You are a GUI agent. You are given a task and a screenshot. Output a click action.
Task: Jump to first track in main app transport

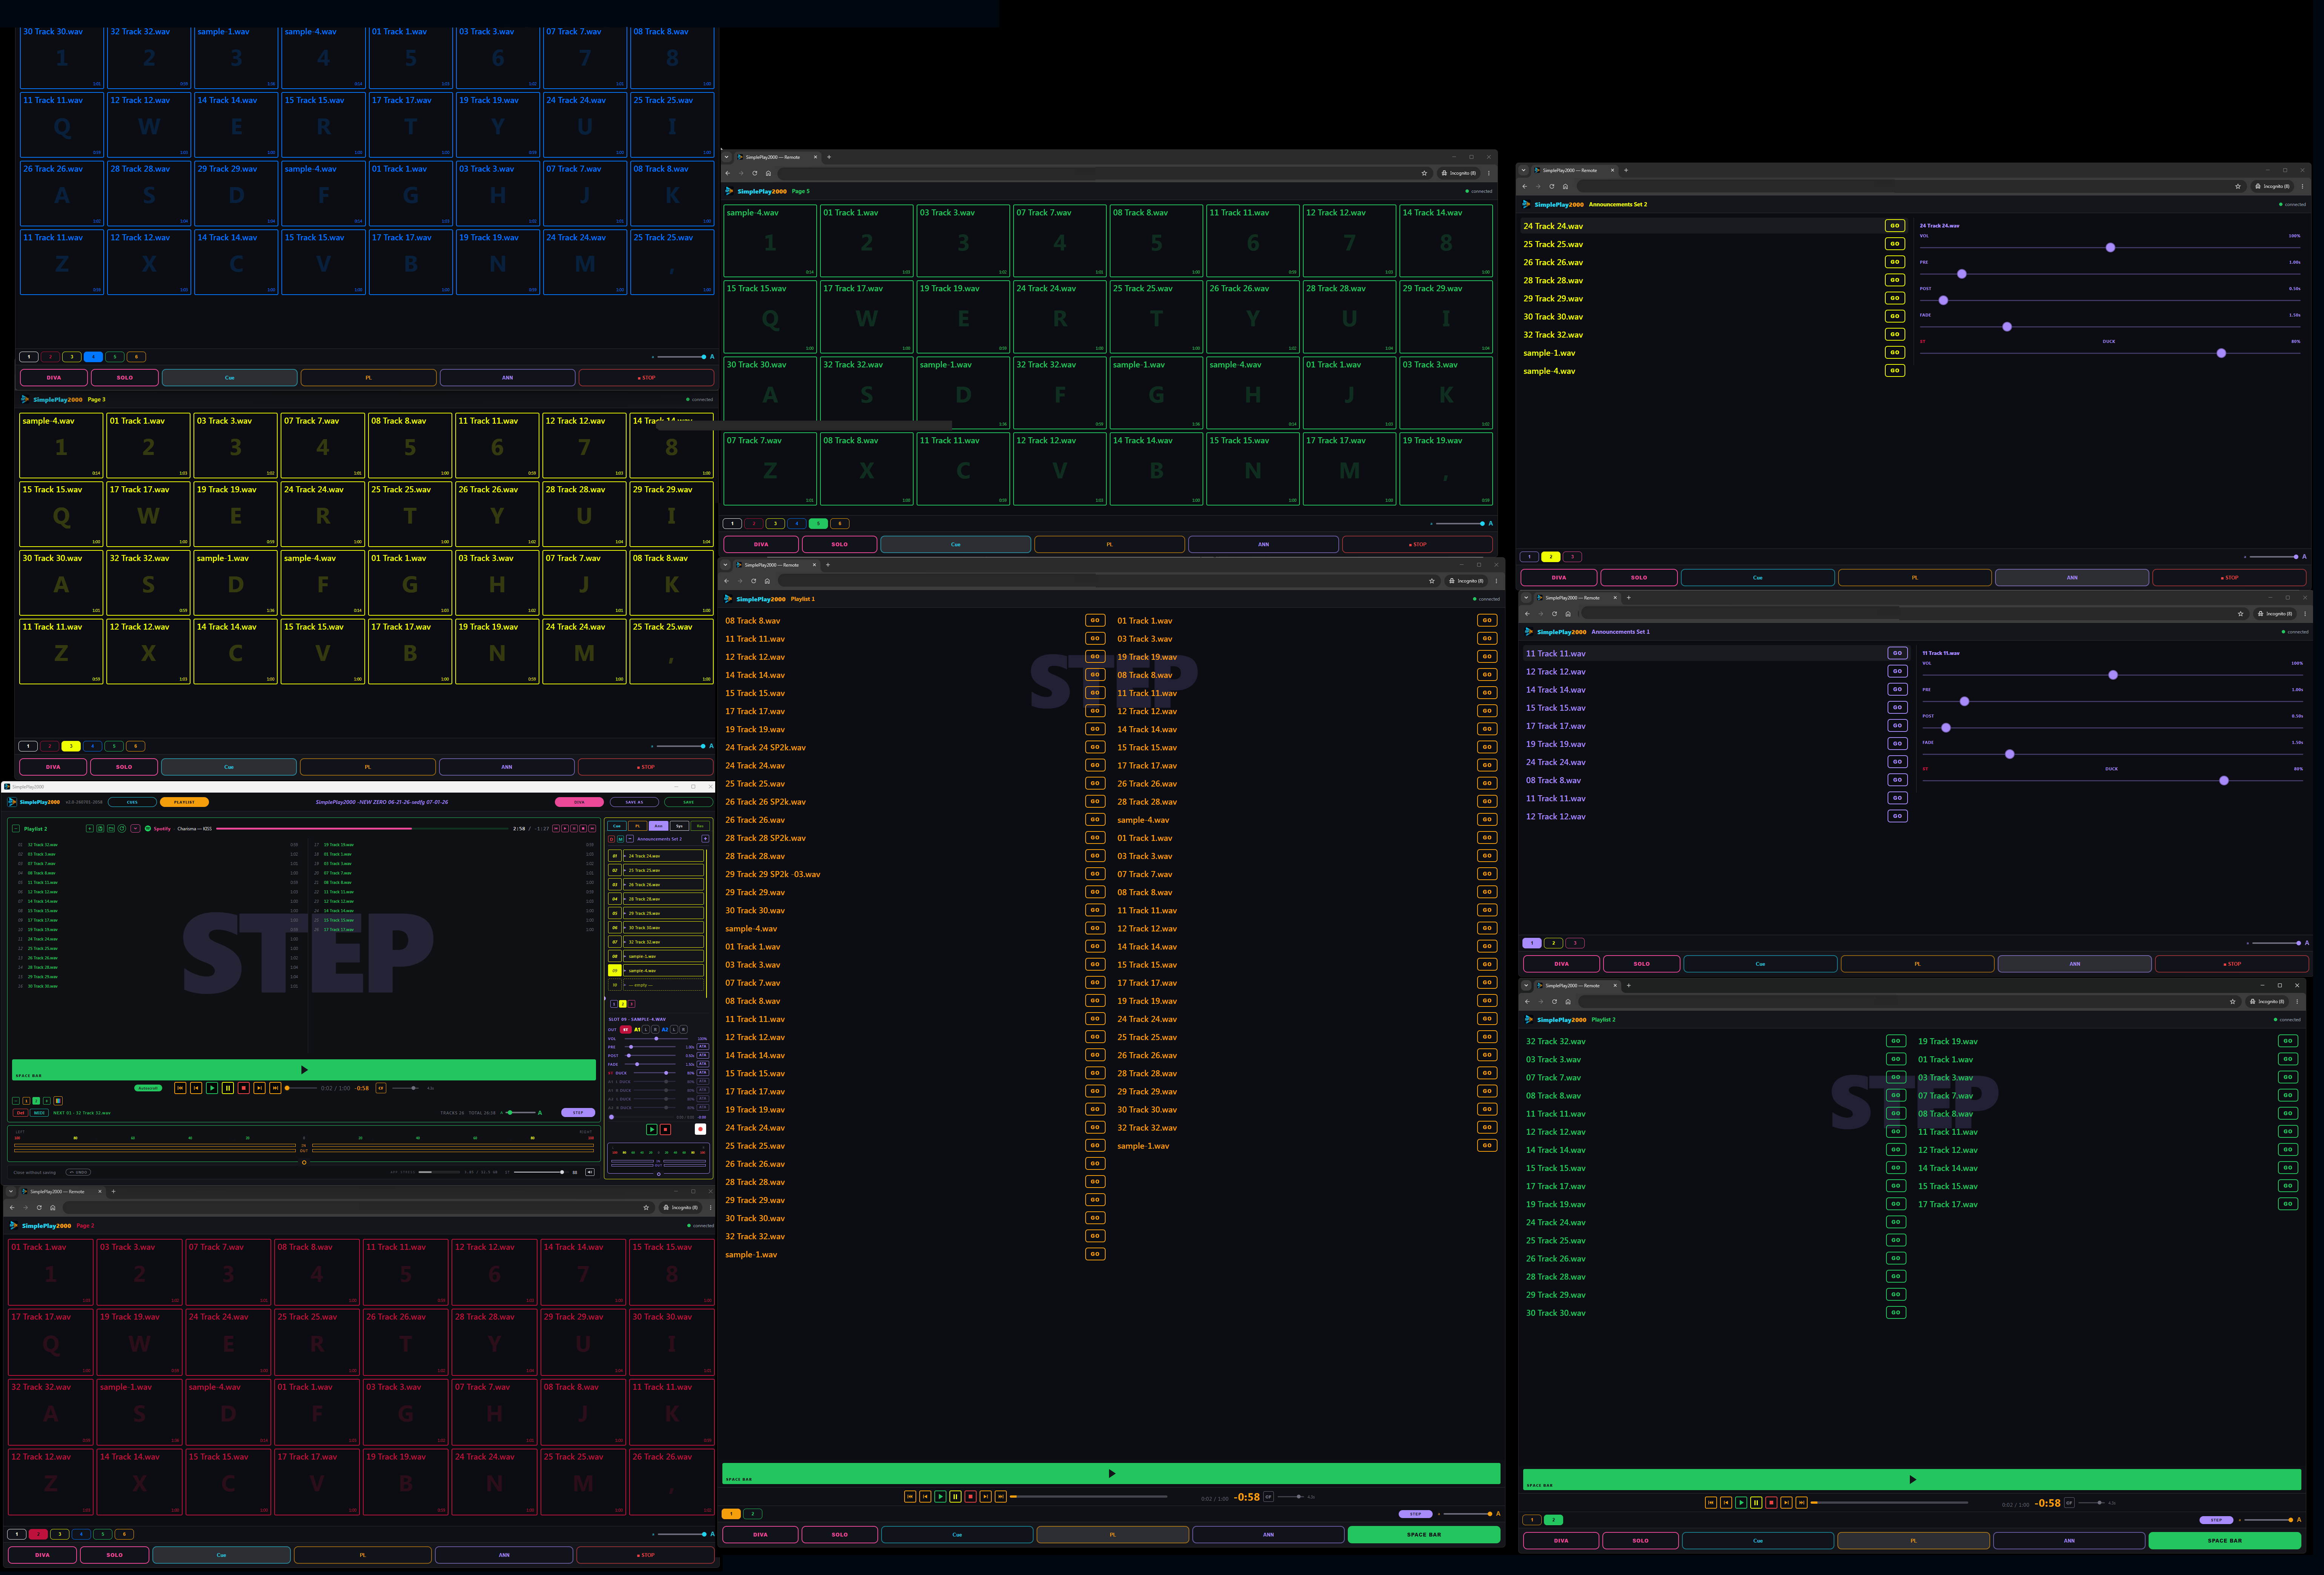[180, 1088]
